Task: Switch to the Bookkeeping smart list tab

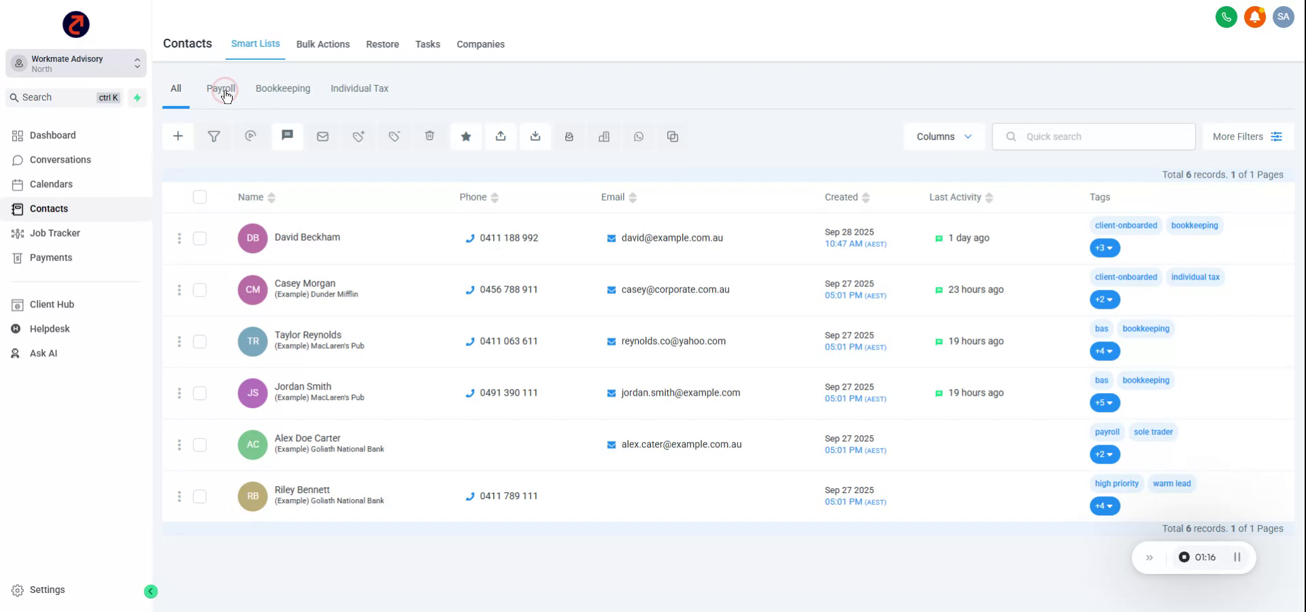Action: pyautogui.click(x=283, y=88)
